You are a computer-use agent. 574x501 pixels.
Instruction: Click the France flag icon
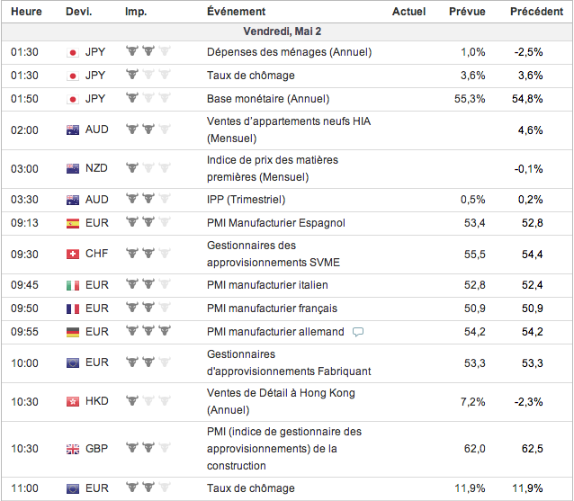(x=73, y=309)
